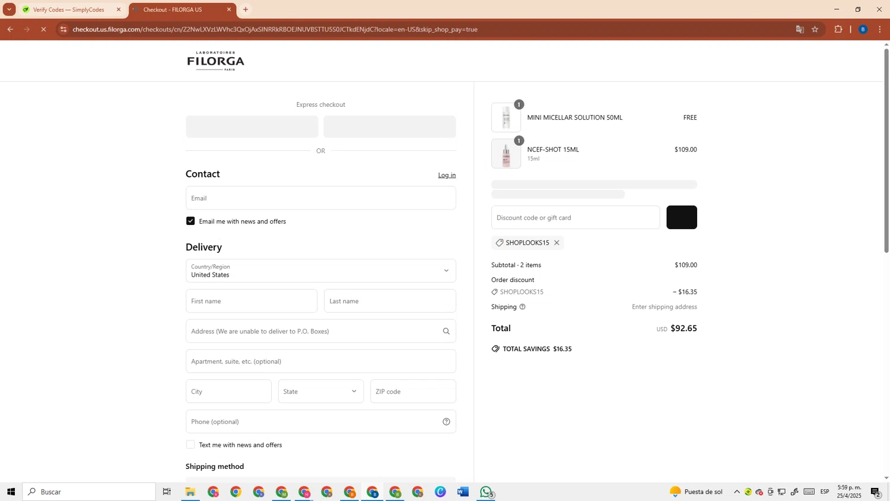Open the phone field help icon
This screenshot has height=501, width=890.
tap(446, 421)
